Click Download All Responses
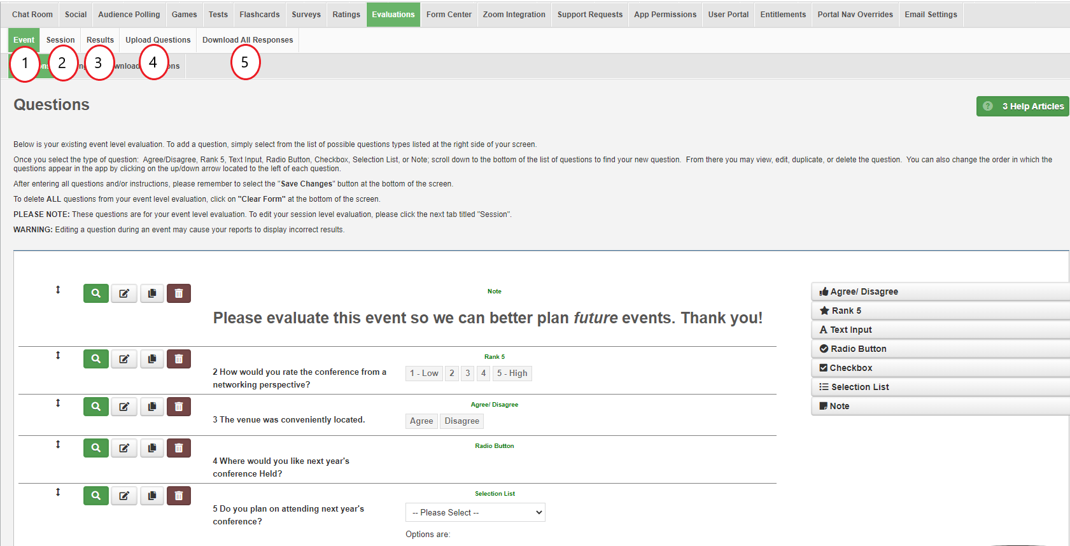Viewport: 1070px width, 546px height. click(248, 40)
